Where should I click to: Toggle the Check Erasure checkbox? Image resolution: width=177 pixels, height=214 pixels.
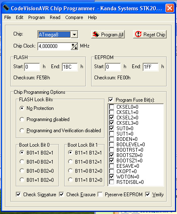point(61,195)
